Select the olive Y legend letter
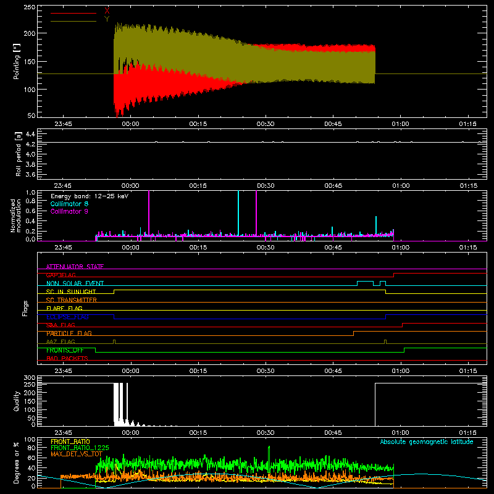Viewport: 494px width, 494px height. point(107,19)
